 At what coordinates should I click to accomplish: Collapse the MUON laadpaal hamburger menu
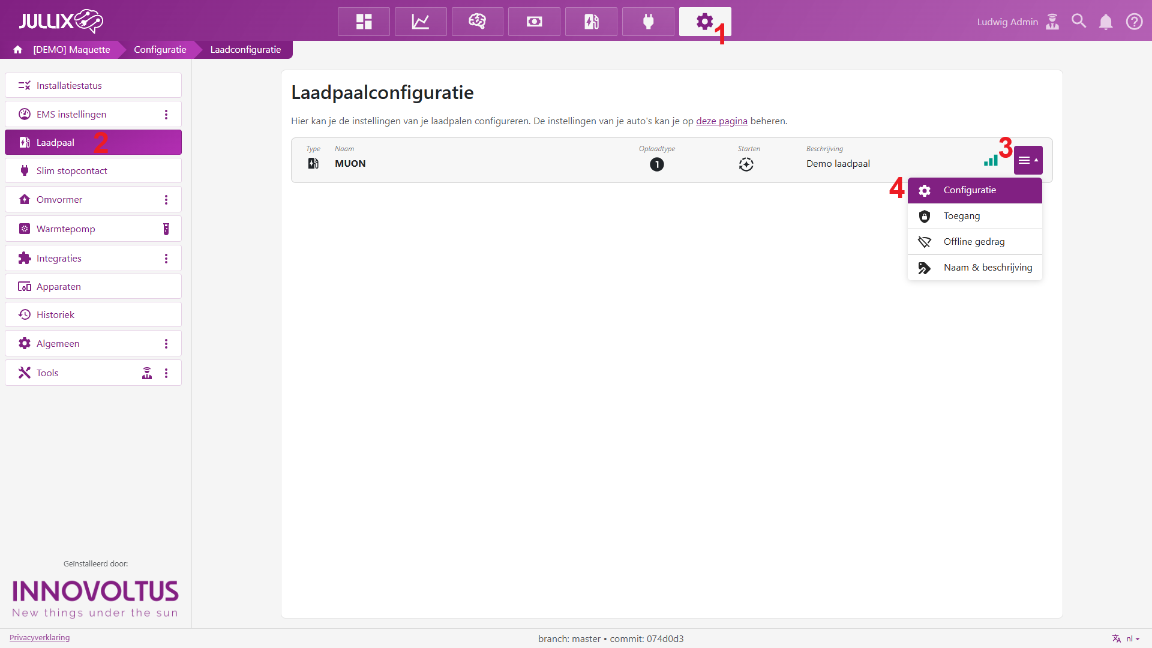1028,160
